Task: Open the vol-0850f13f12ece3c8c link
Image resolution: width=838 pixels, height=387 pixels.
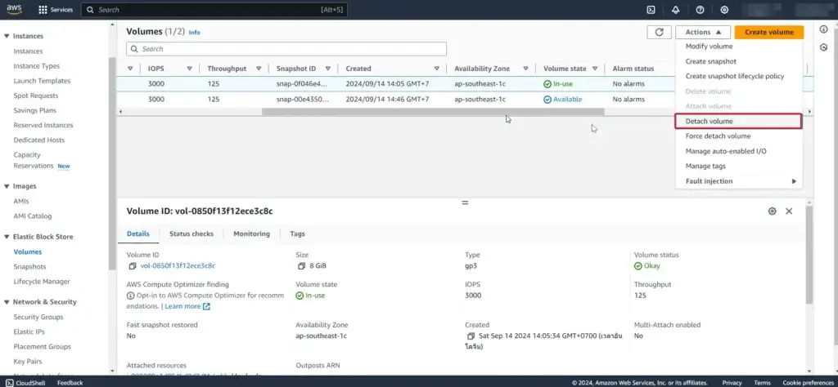Action: [x=178, y=266]
